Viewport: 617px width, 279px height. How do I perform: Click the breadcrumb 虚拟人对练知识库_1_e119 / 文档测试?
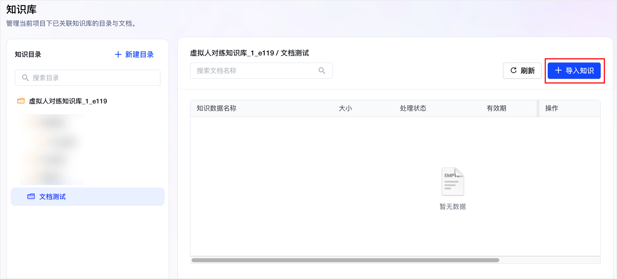(249, 53)
